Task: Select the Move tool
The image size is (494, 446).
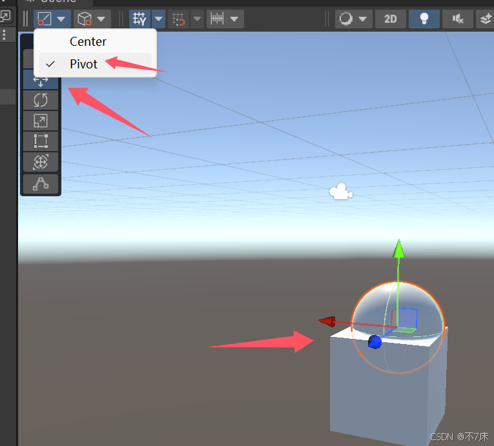Action: tap(41, 81)
